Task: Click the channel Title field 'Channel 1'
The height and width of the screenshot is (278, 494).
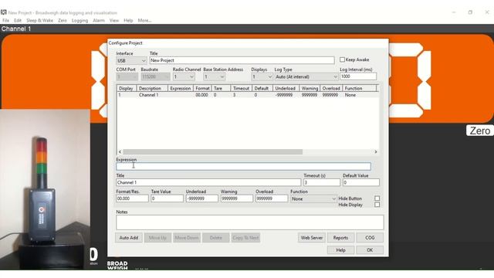Action: [208, 182]
